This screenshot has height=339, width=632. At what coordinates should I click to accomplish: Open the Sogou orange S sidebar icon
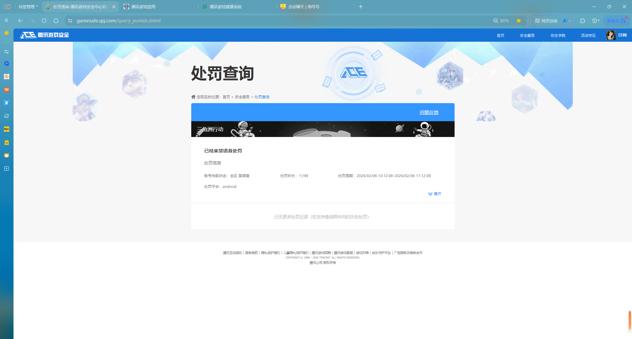[7, 77]
